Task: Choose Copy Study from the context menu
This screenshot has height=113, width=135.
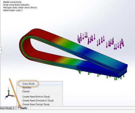Action: coord(29,84)
